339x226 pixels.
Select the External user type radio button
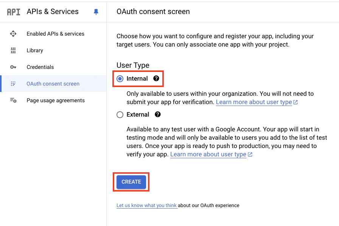tap(120, 114)
